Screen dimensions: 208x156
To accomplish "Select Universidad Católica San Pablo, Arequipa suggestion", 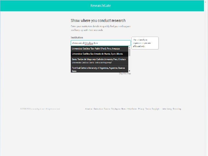I will [99, 49].
